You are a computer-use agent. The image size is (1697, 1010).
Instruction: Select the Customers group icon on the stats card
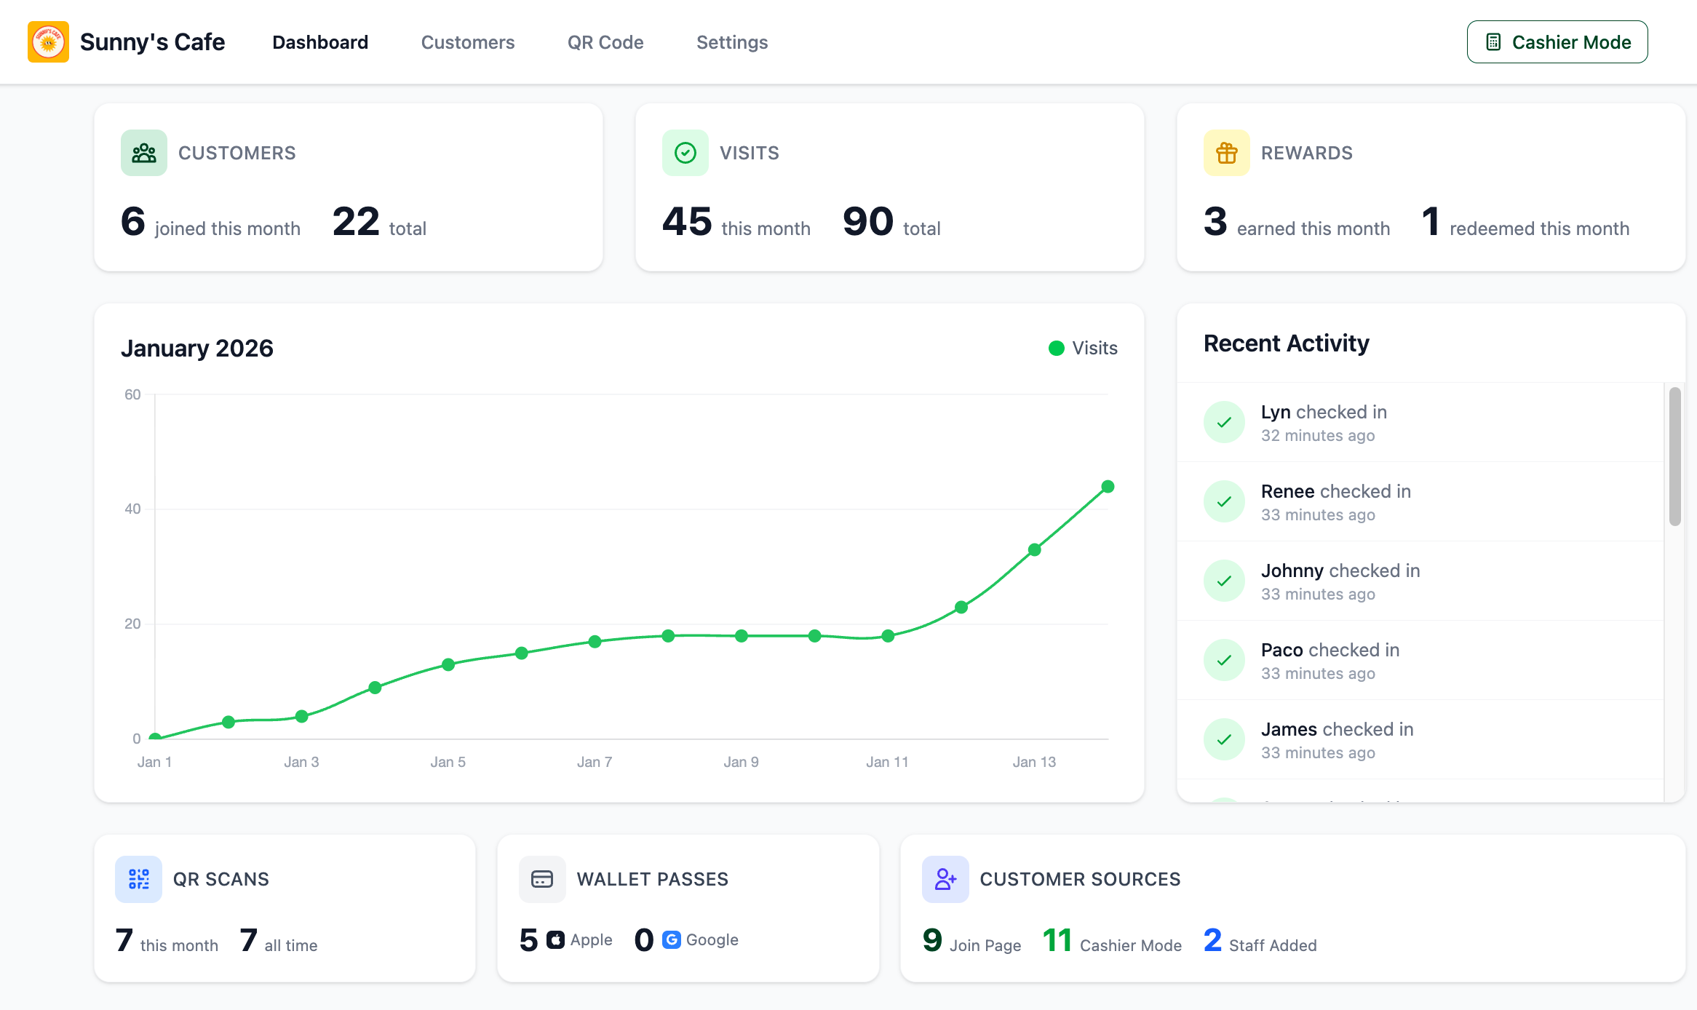pos(143,153)
